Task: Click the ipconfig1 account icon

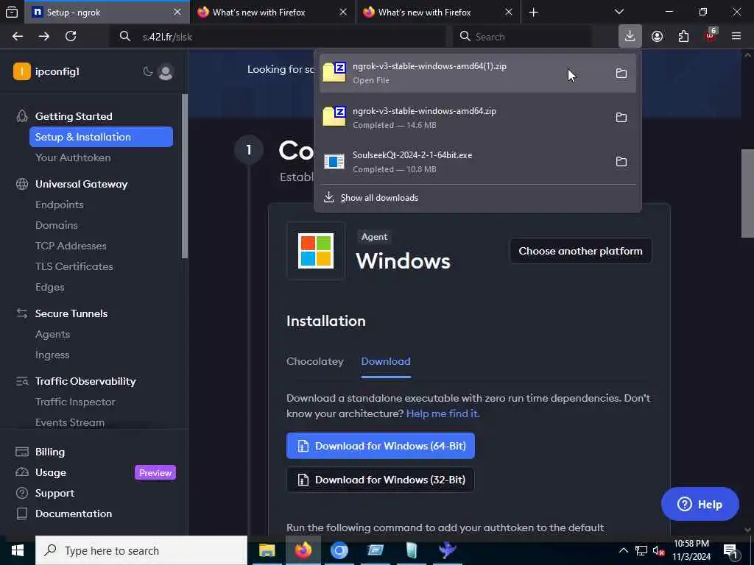Action: coord(21,71)
